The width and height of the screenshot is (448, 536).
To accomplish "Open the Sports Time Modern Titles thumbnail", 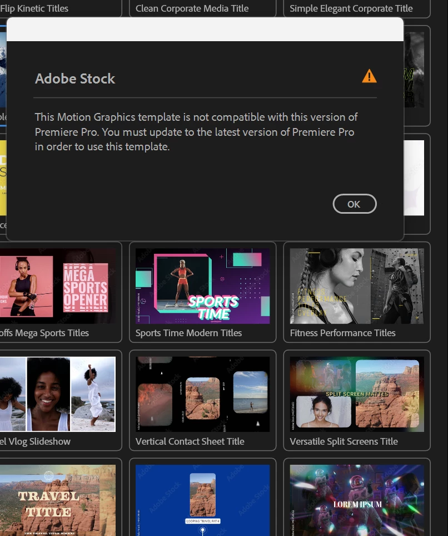I will click(202, 286).
